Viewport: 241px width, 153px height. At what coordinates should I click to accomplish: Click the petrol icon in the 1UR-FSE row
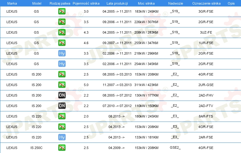pos(62,43)
